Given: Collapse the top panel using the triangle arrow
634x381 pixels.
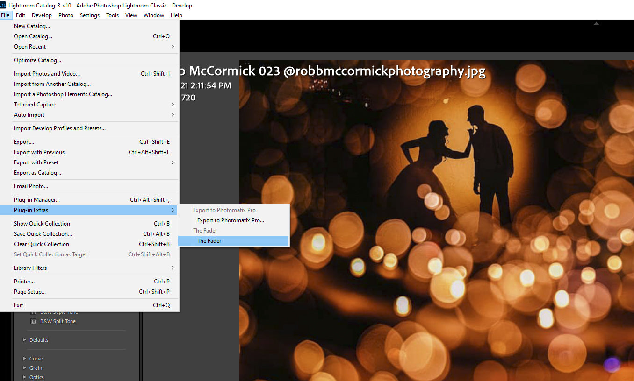Looking at the screenshot, I should [596, 24].
